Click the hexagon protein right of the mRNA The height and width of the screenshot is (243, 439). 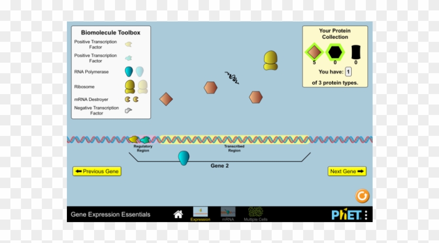[x=256, y=97]
